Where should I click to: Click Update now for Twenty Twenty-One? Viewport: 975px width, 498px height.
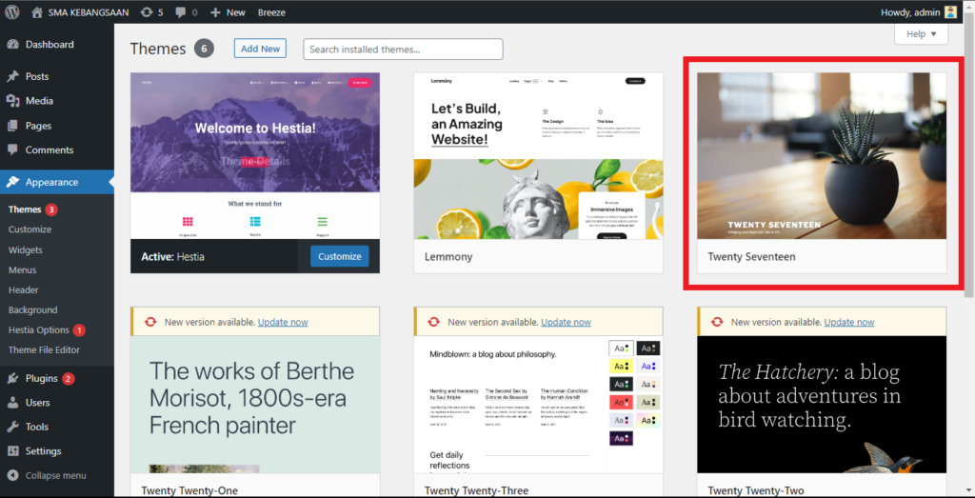coord(282,322)
